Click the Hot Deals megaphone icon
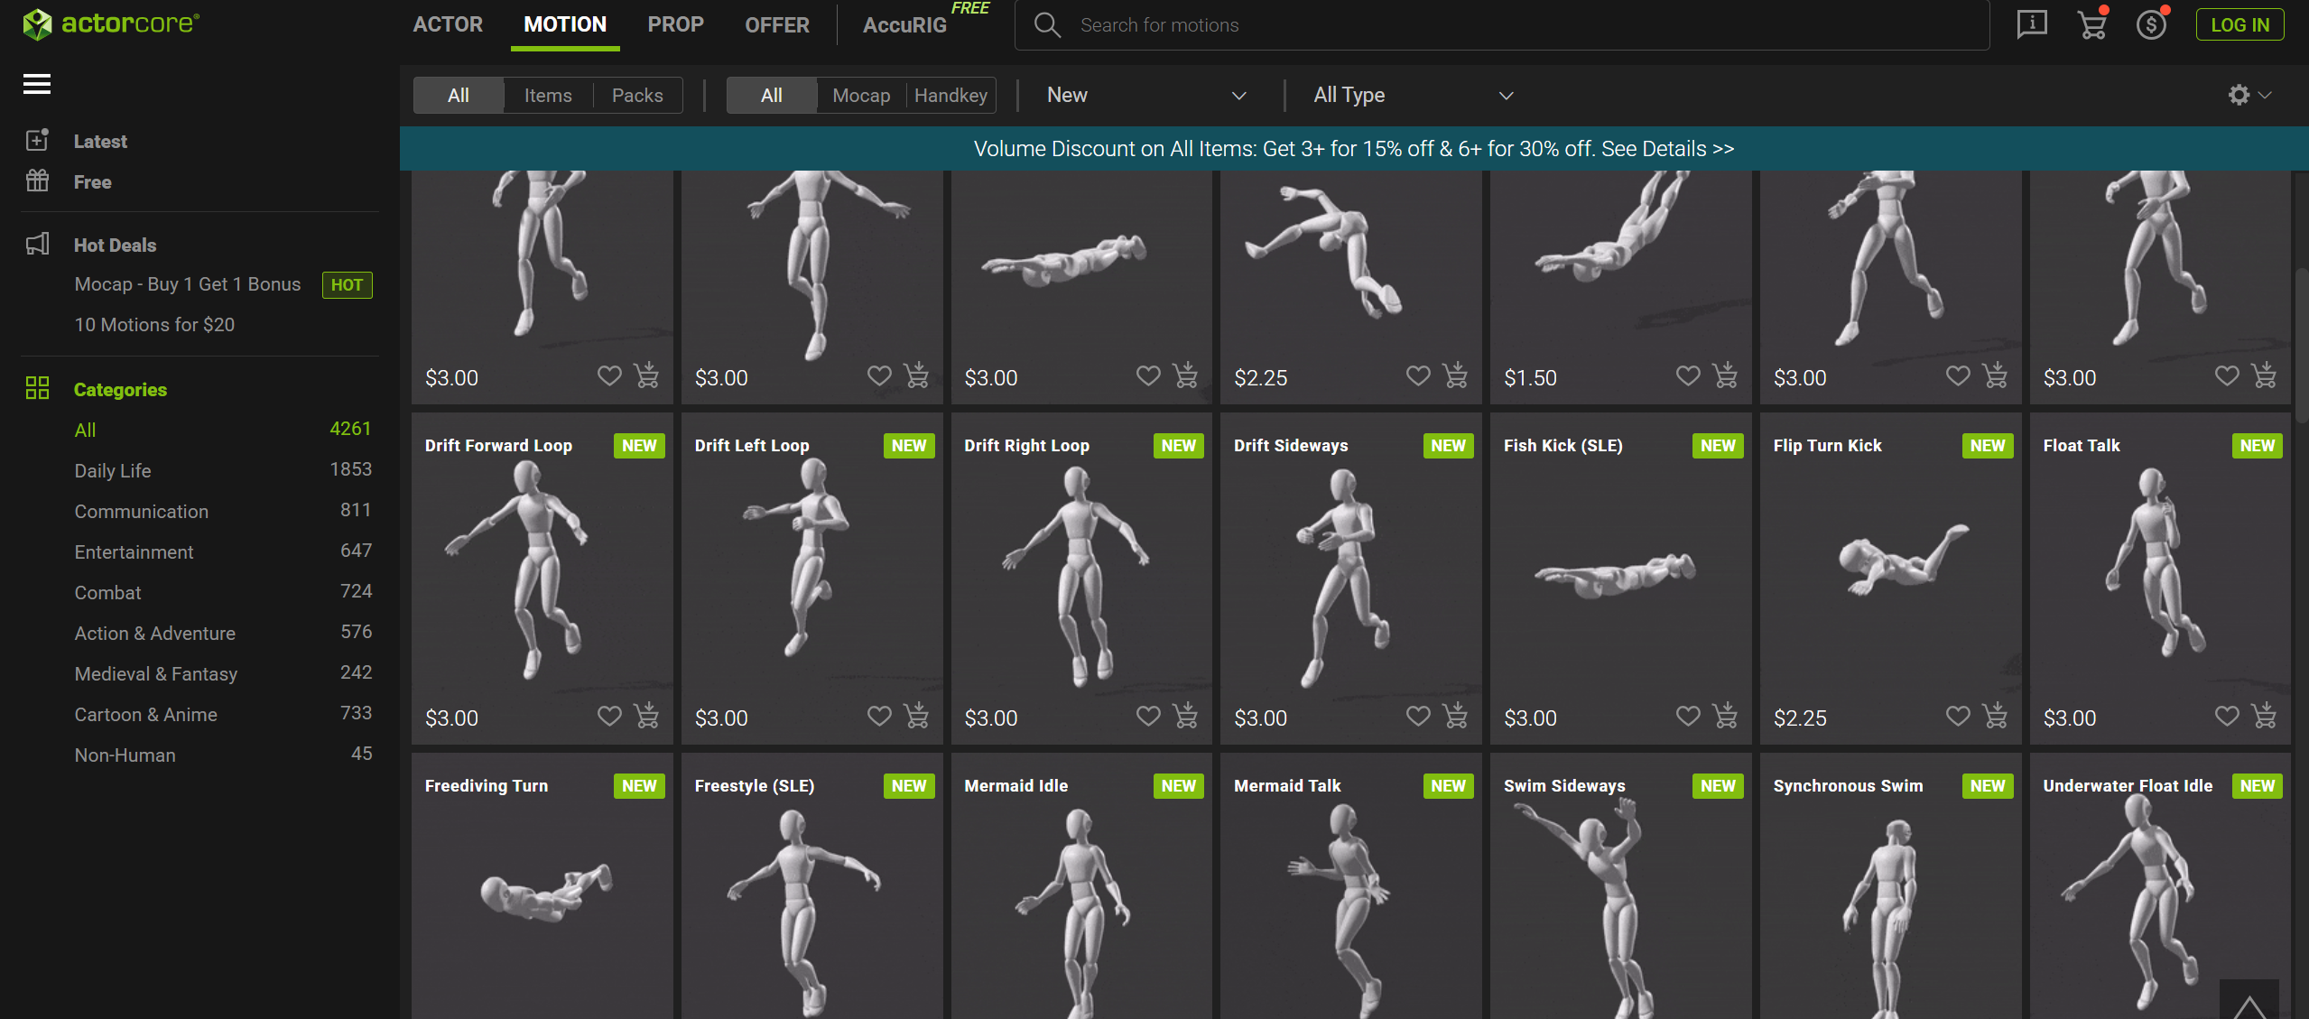 [37, 244]
